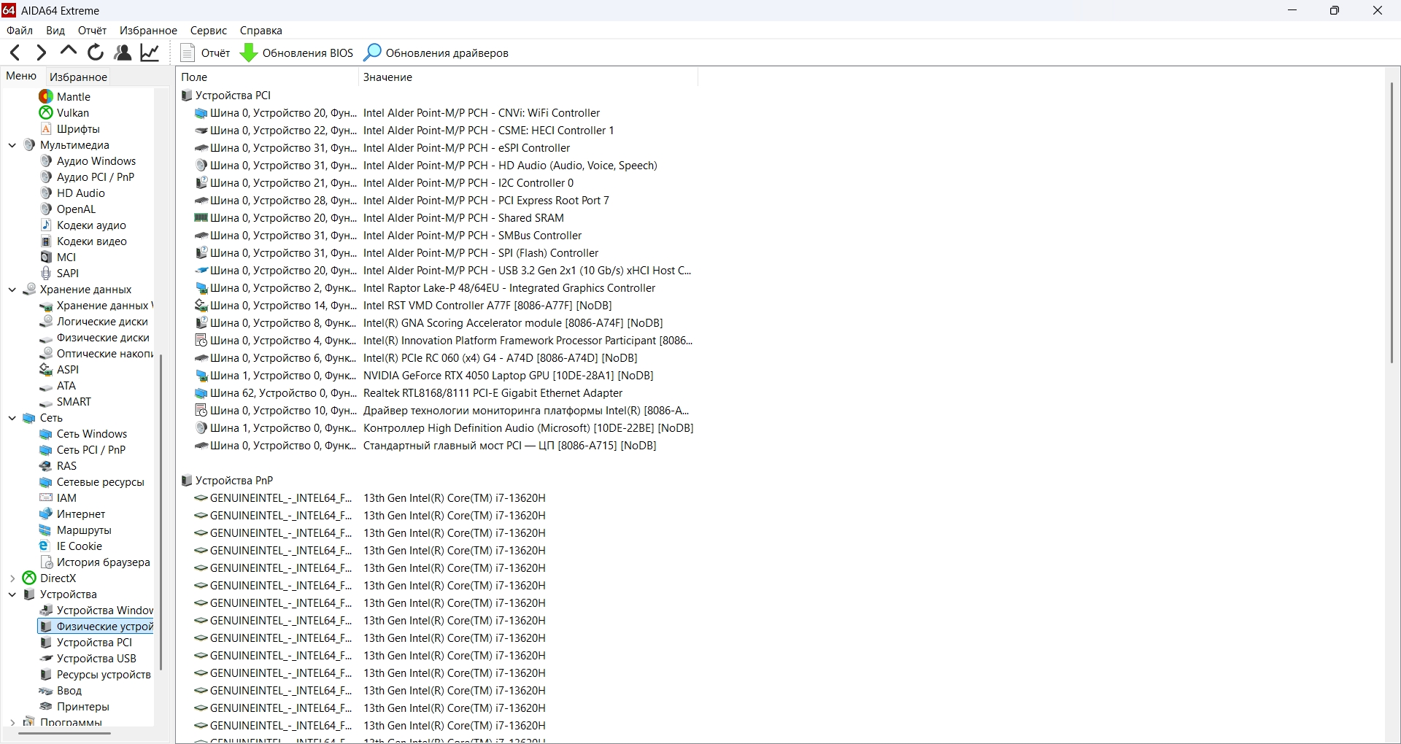
Task: Open the graph chart toolbar icon
Action: (150, 53)
